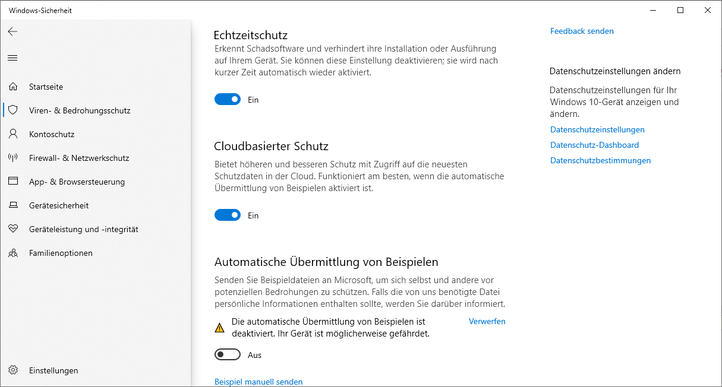
Task: Expand the hamburger navigation menu
Action: coord(12,58)
